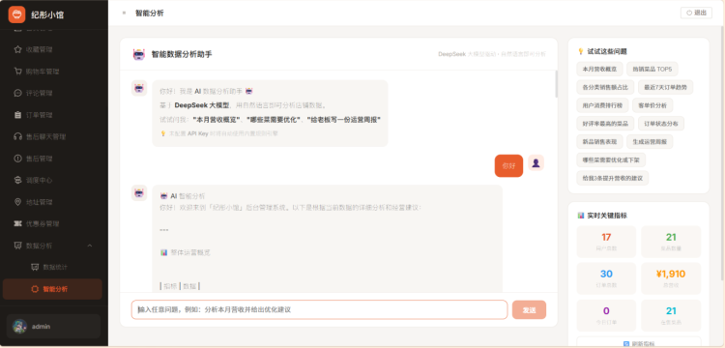Image resolution: width=725 pixels, height=348 pixels.
Task: Collapse the 数据分析 menu chevron
Action: 90,246
